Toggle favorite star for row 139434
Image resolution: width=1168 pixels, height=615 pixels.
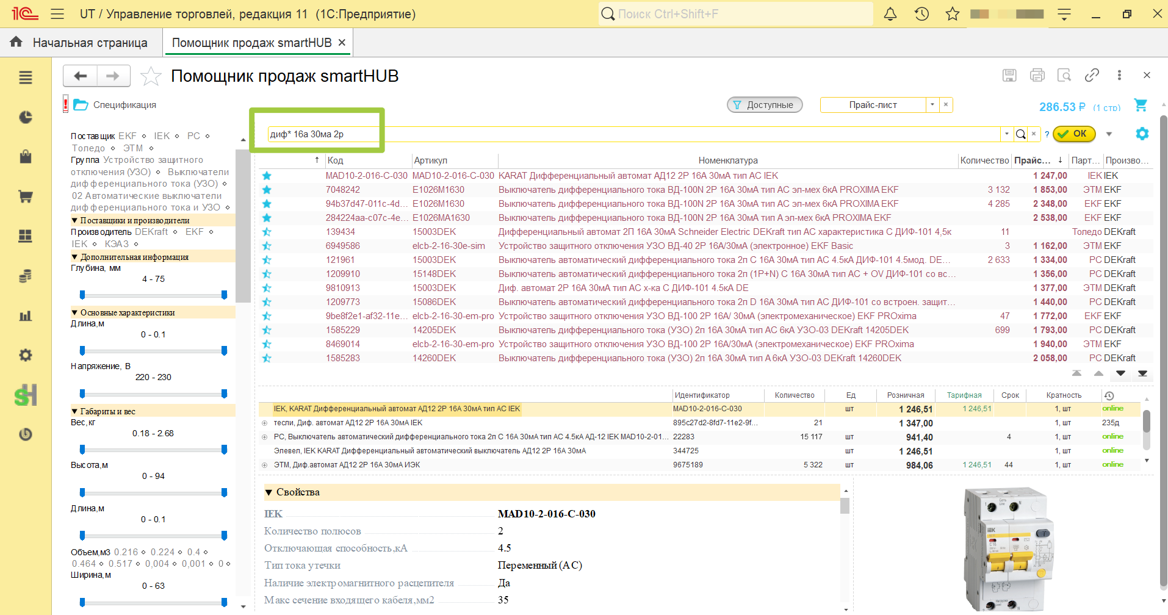(267, 232)
